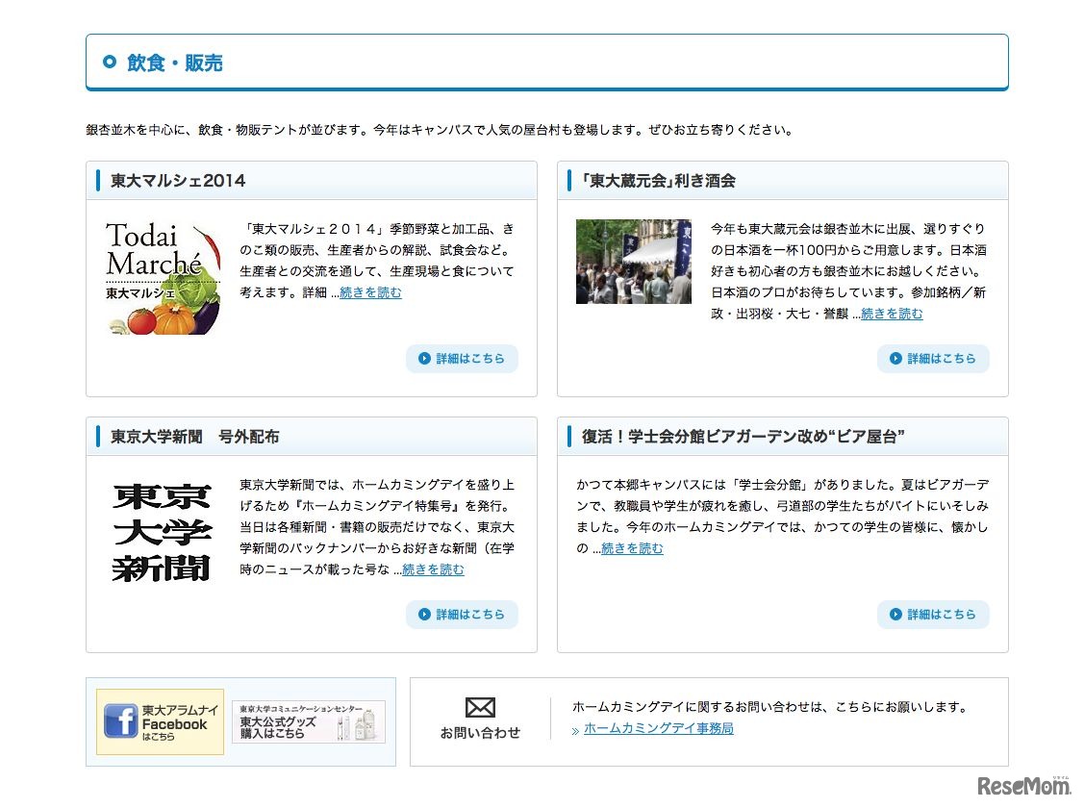
Task: Click 詳細はこちら under 東大マルシェ2014
Action: 462,359
